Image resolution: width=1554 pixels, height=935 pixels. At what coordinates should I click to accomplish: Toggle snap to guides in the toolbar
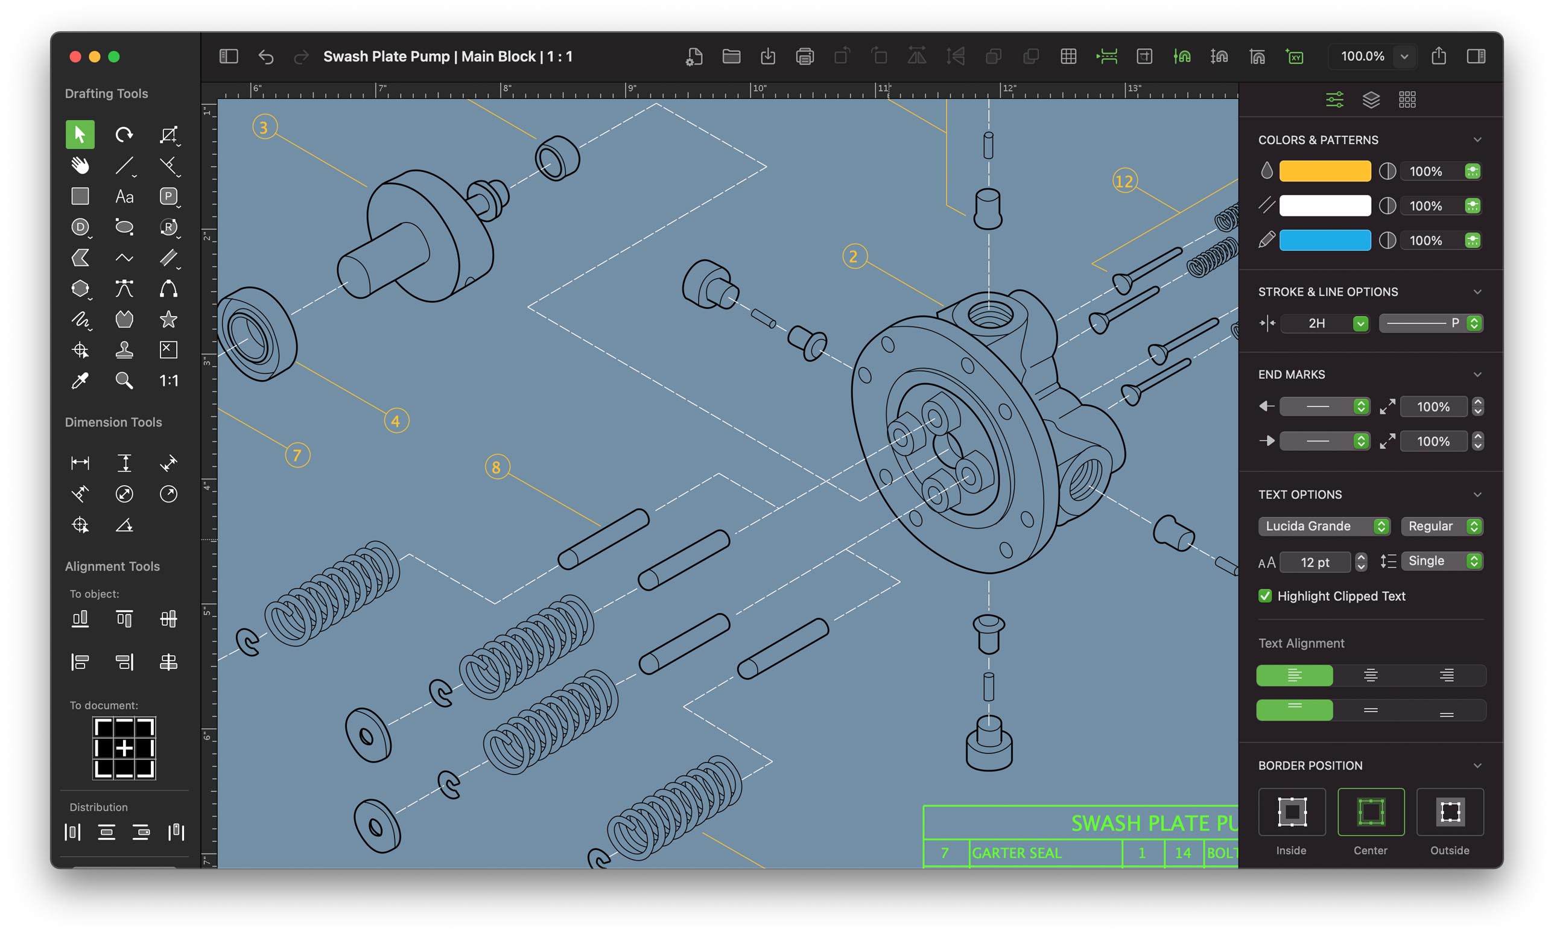point(1182,56)
